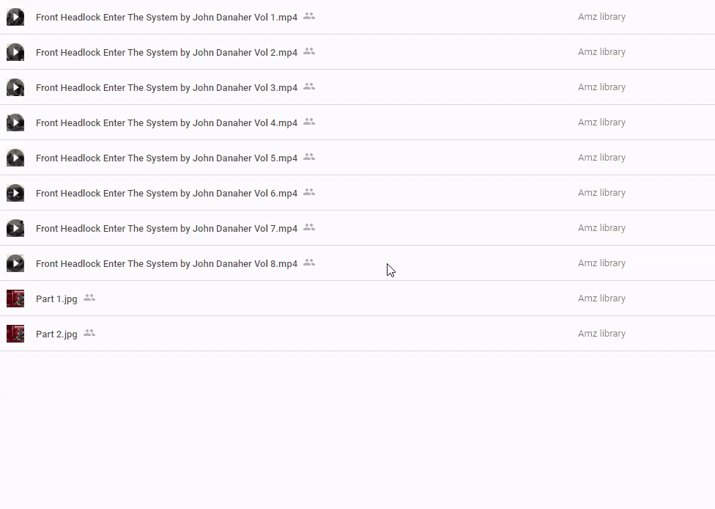715x509 pixels.
Task: Select Front Headlock Vol 7.mp4 file name
Action: [166, 228]
